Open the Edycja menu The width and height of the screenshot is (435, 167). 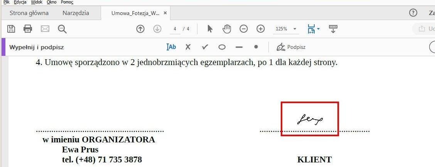[20, 2]
